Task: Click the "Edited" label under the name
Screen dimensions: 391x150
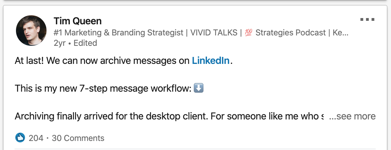Action: tap(85, 43)
